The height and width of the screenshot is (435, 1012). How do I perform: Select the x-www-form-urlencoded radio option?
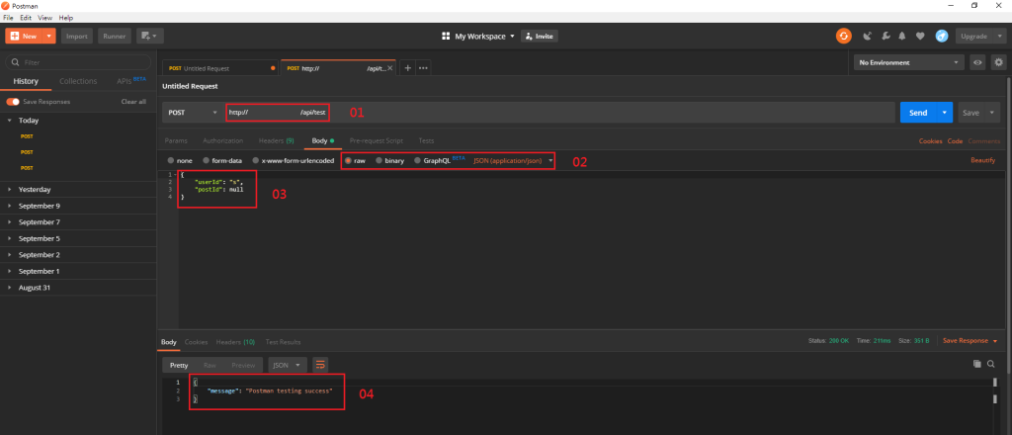click(256, 160)
